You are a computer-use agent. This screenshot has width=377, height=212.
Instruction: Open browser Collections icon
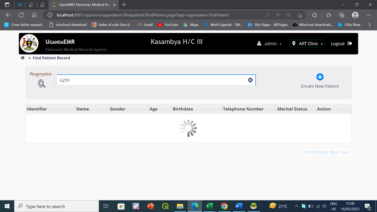click(341, 15)
